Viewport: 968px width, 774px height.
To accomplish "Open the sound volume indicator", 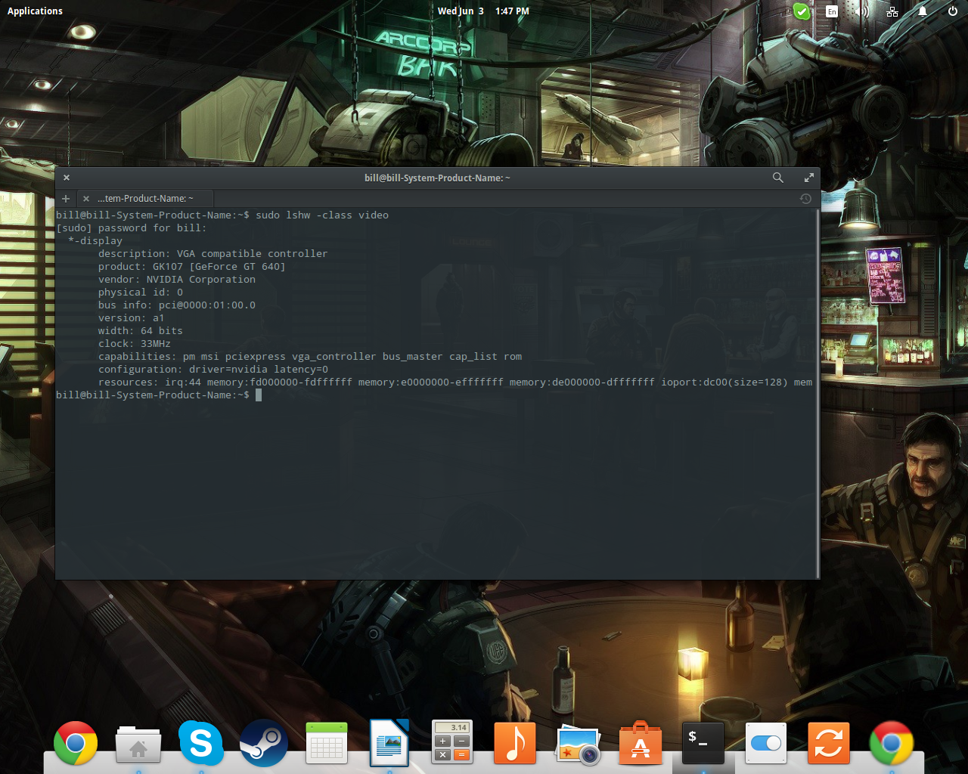I will (x=862, y=11).
